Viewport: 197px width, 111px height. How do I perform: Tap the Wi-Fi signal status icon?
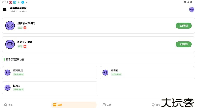click(x=185, y=2)
